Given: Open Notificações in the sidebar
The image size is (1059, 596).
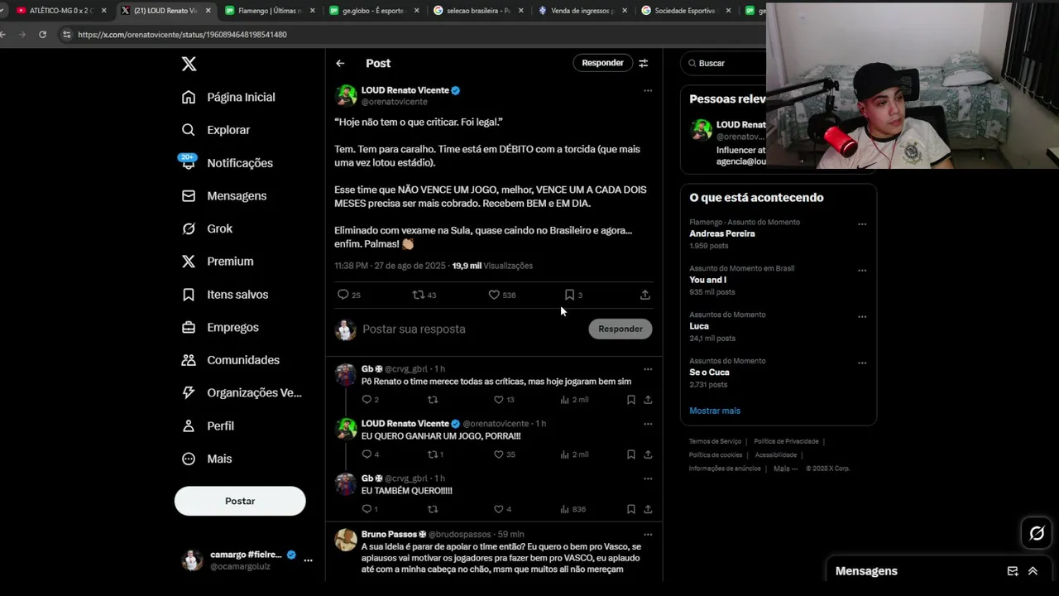Looking at the screenshot, I should point(228,163).
